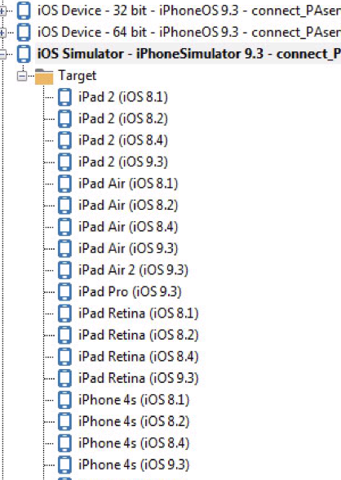The height and width of the screenshot is (480, 341).
Task: Choose target iPad 2 (iOS 8.2)
Action: tap(123, 119)
